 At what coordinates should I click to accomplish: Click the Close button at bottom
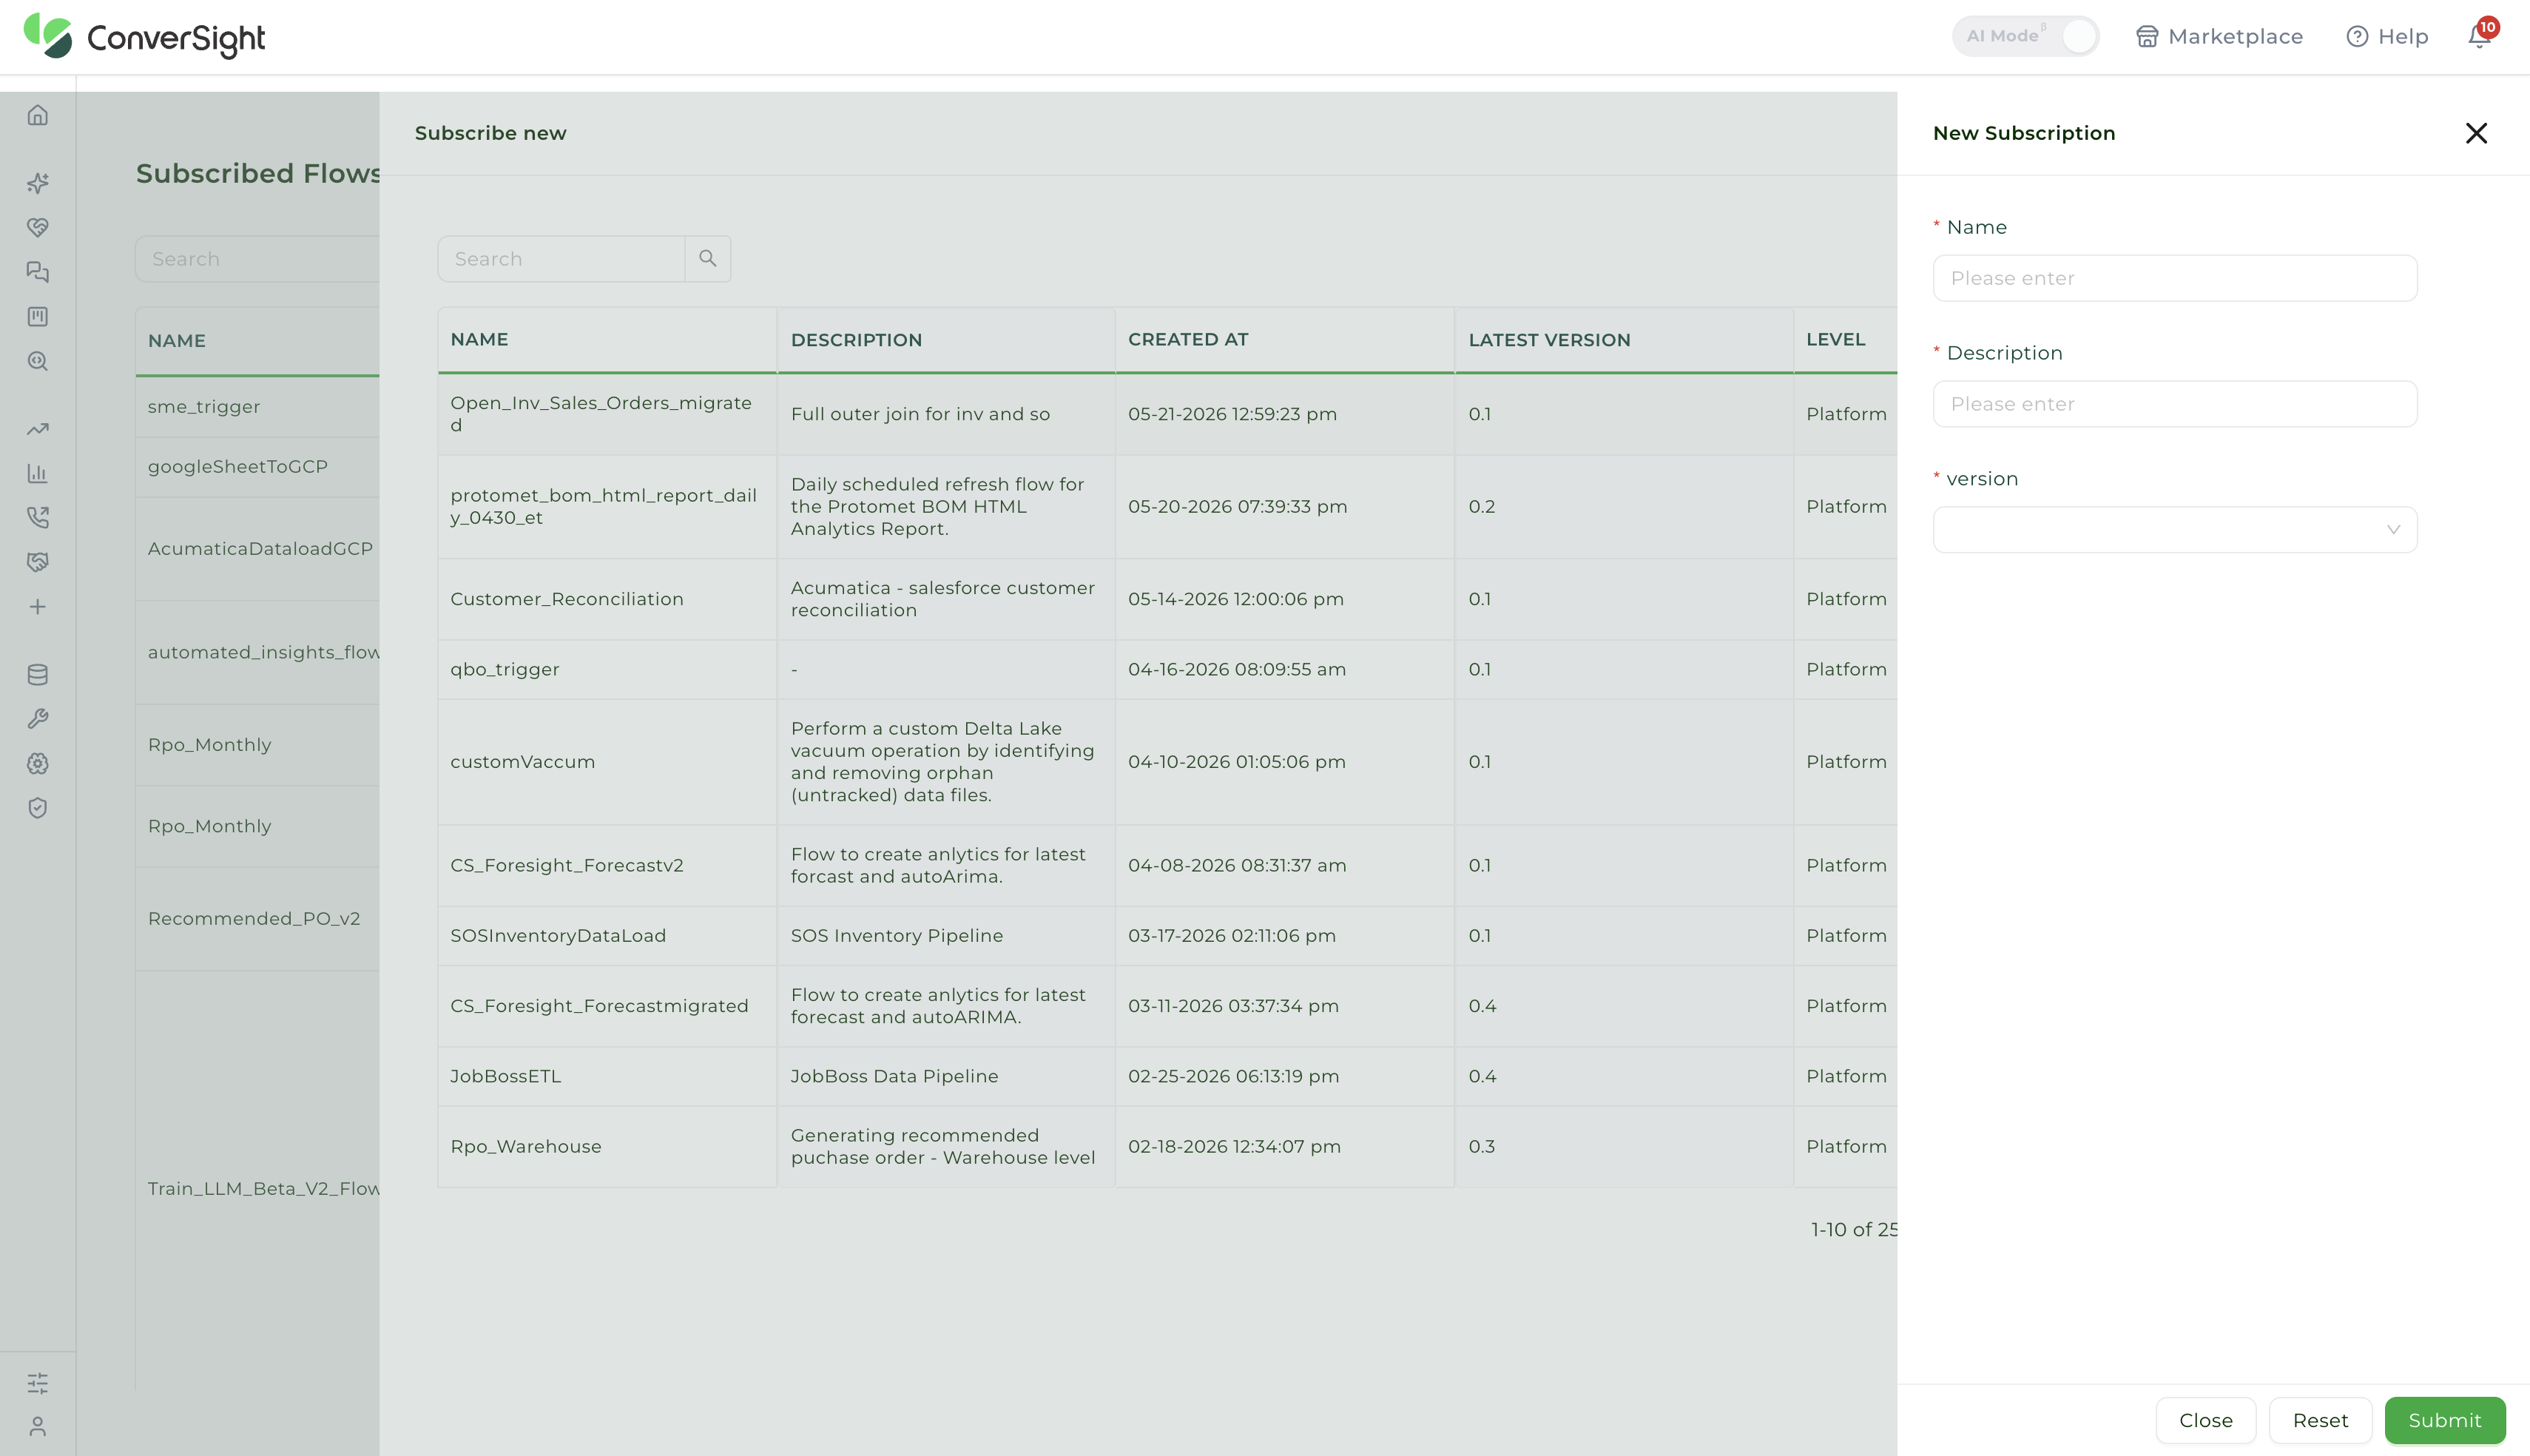[x=2205, y=1420]
